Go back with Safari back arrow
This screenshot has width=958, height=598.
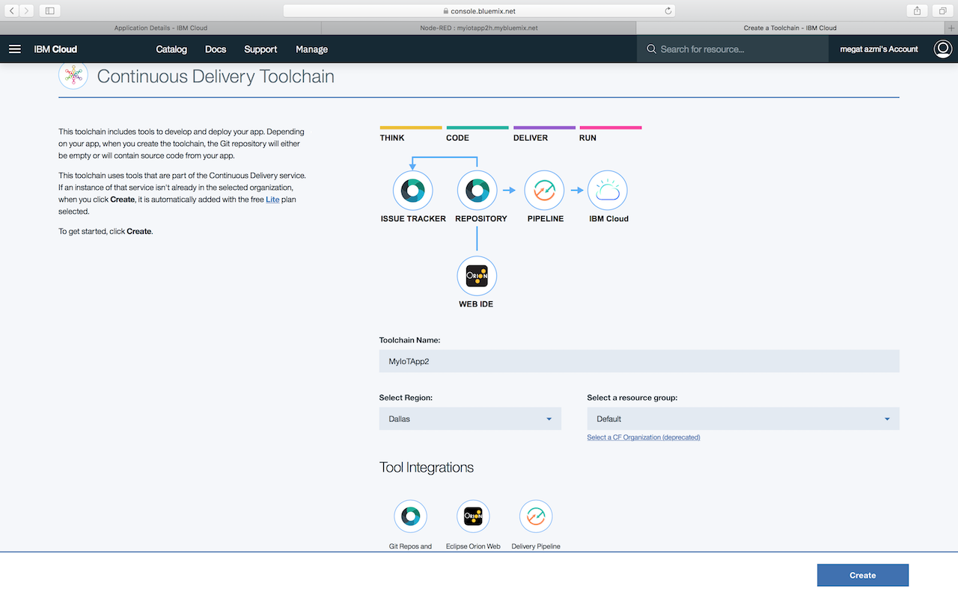(13, 10)
